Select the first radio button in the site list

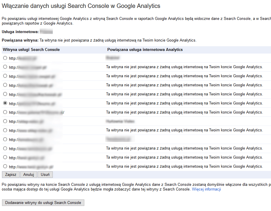click(x=5, y=58)
